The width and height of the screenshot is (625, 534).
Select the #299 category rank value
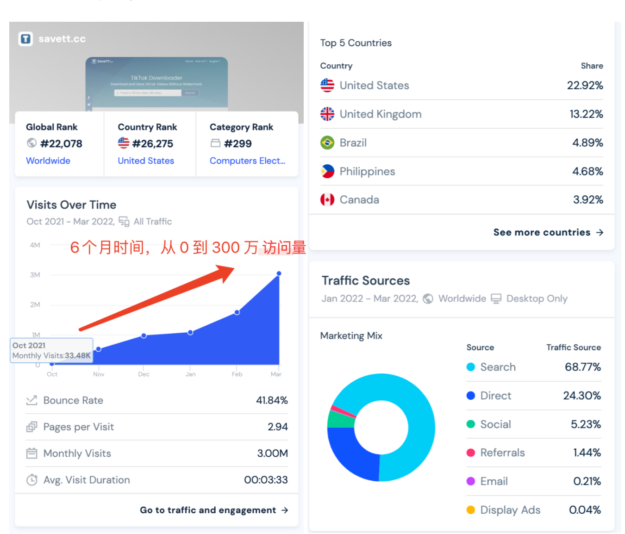238,143
